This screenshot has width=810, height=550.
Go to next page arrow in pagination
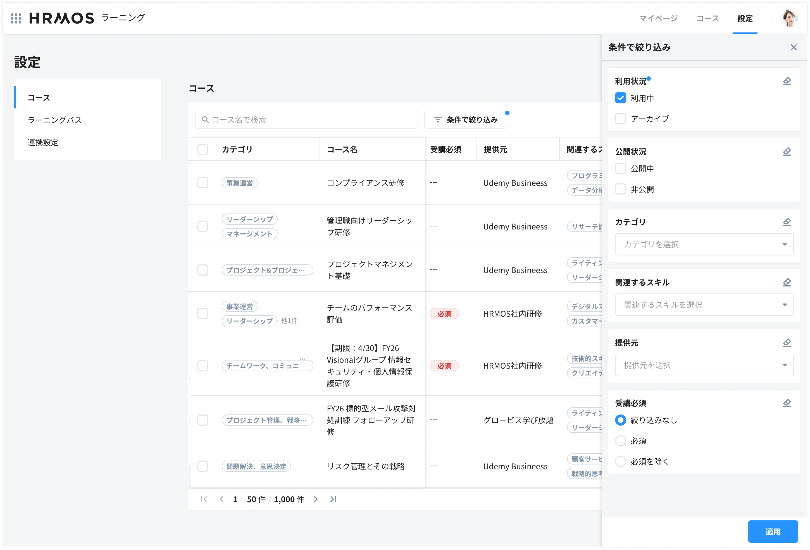coord(315,499)
